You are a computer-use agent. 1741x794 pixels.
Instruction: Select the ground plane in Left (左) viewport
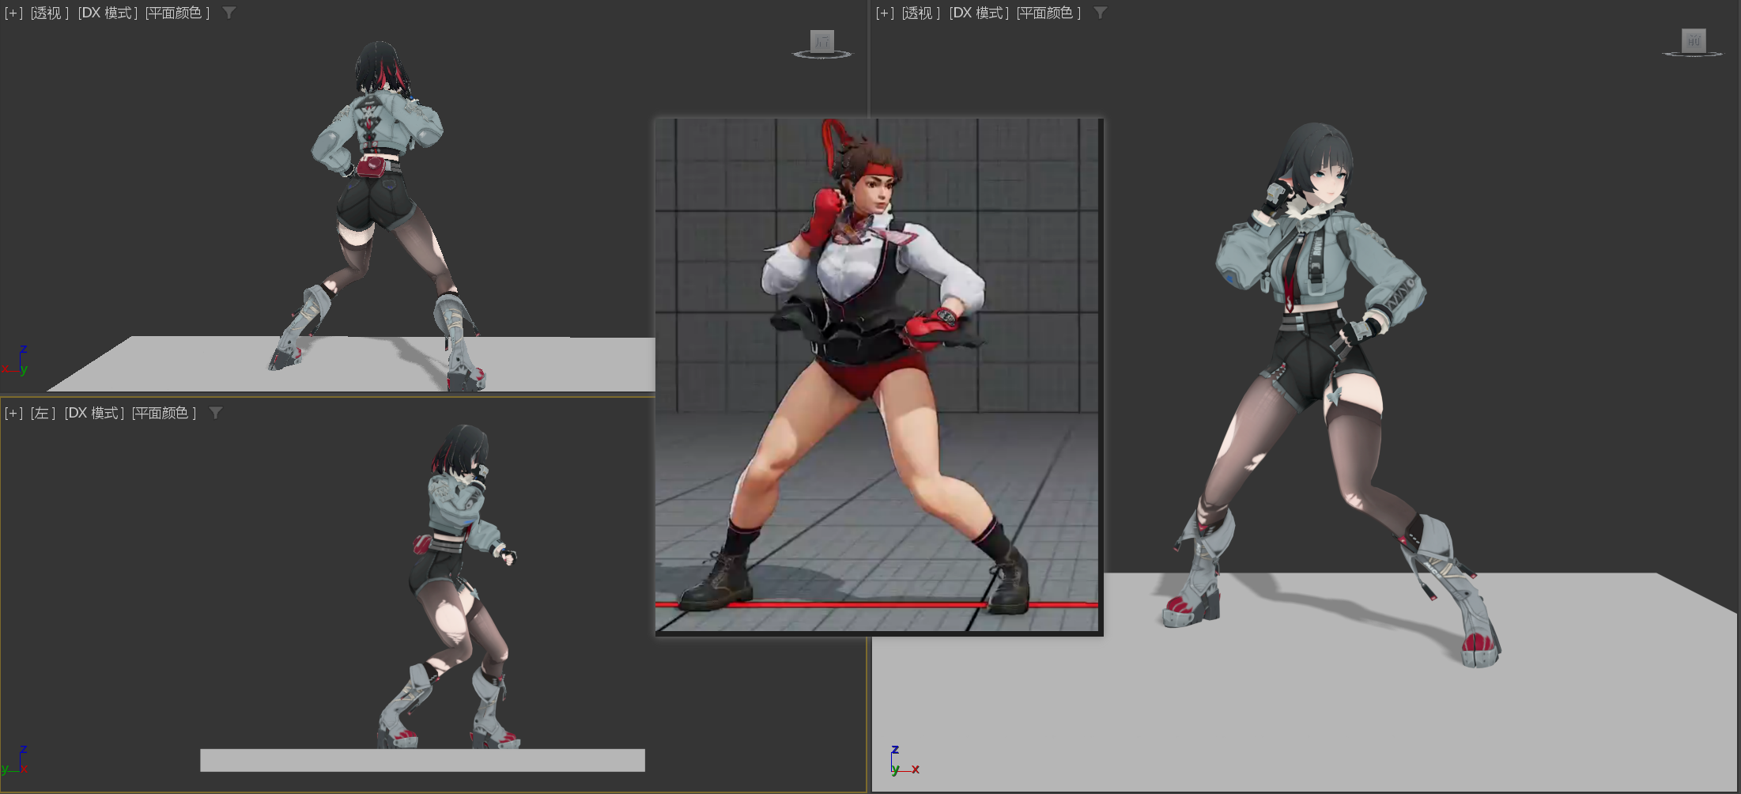[422, 760]
